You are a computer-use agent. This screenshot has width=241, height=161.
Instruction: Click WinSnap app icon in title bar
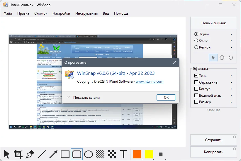[x=6, y=5]
